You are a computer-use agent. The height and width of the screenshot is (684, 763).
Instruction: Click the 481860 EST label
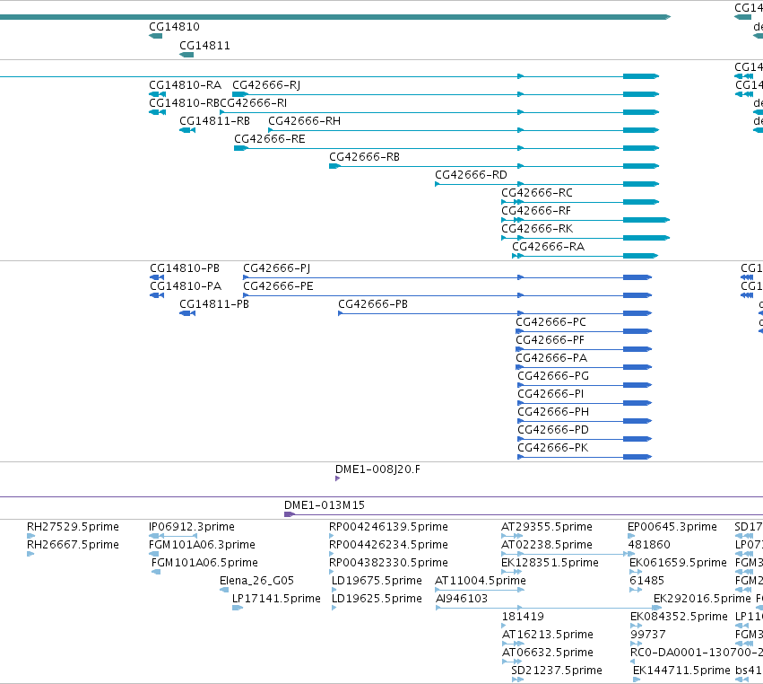[x=649, y=545]
